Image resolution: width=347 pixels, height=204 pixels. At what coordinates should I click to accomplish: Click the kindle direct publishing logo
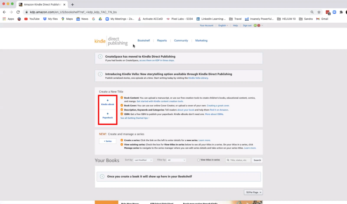(x=111, y=41)
